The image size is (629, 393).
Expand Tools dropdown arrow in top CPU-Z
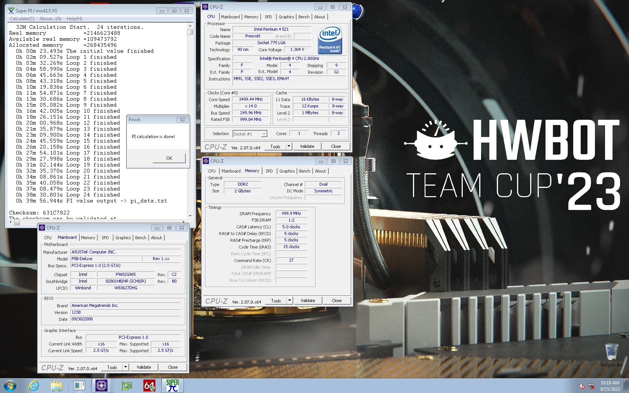(x=289, y=146)
